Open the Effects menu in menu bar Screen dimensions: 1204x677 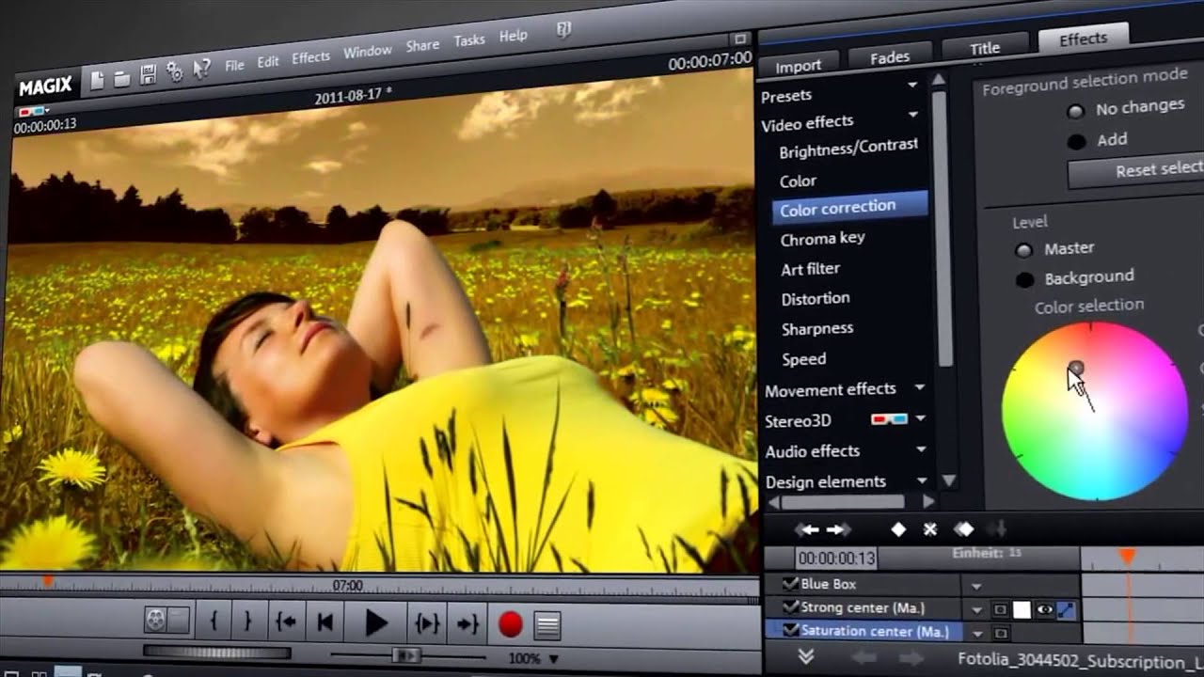(310, 58)
